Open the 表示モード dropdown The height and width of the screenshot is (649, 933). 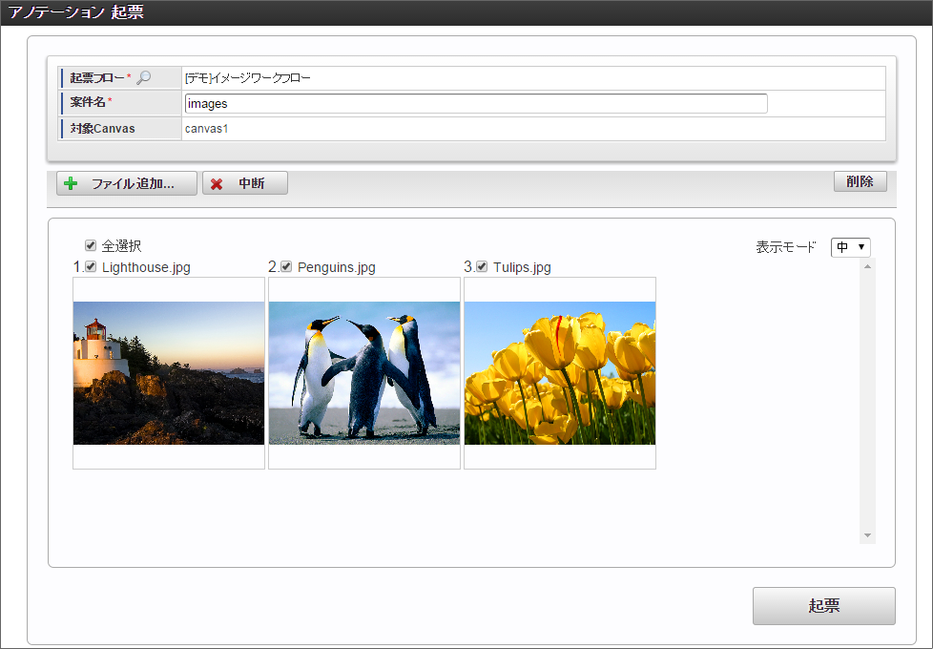(850, 247)
